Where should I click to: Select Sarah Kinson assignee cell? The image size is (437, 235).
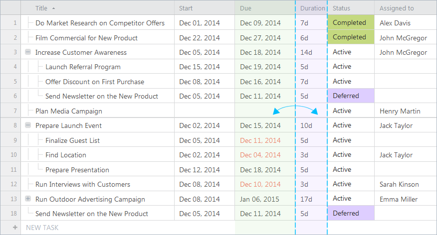pyautogui.click(x=406, y=184)
